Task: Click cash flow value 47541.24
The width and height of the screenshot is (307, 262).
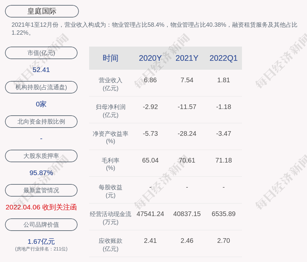Action: pyautogui.click(x=150, y=214)
